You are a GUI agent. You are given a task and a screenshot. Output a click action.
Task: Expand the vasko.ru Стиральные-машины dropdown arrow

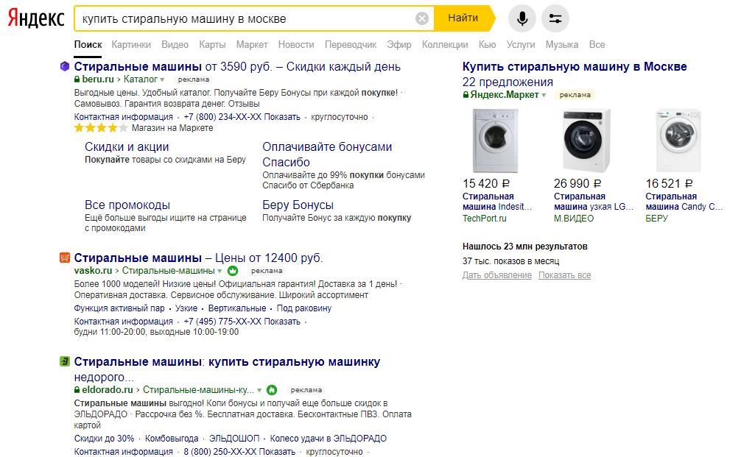220,271
